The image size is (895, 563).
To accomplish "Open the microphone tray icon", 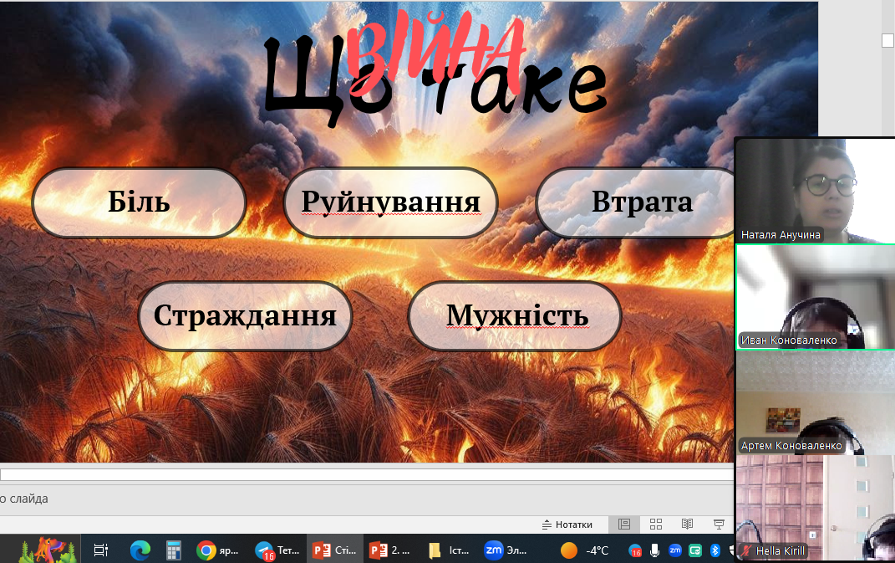I will click(654, 550).
